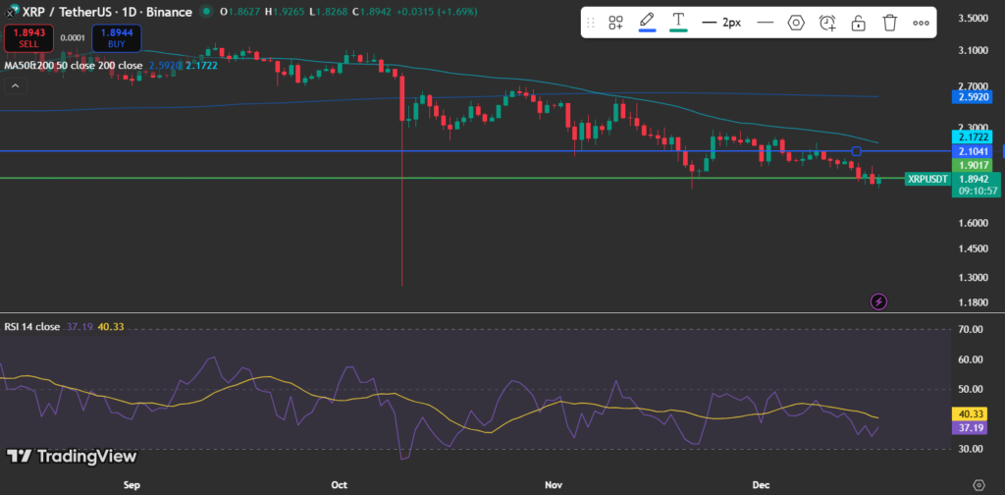Click the Oct label on time axis
The height and width of the screenshot is (495, 1005).
point(339,484)
